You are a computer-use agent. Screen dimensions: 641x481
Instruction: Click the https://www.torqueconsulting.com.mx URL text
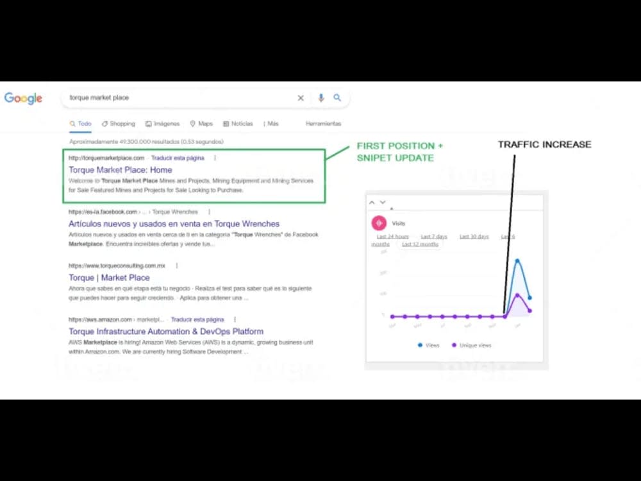(117, 266)
